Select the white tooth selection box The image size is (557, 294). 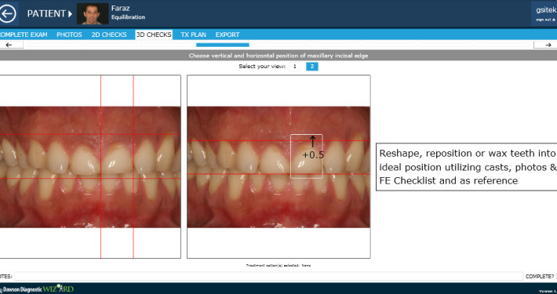click(307, 156)
